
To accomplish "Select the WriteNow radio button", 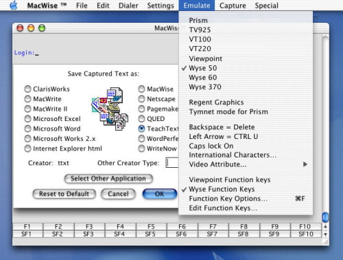I will point(141,149).
